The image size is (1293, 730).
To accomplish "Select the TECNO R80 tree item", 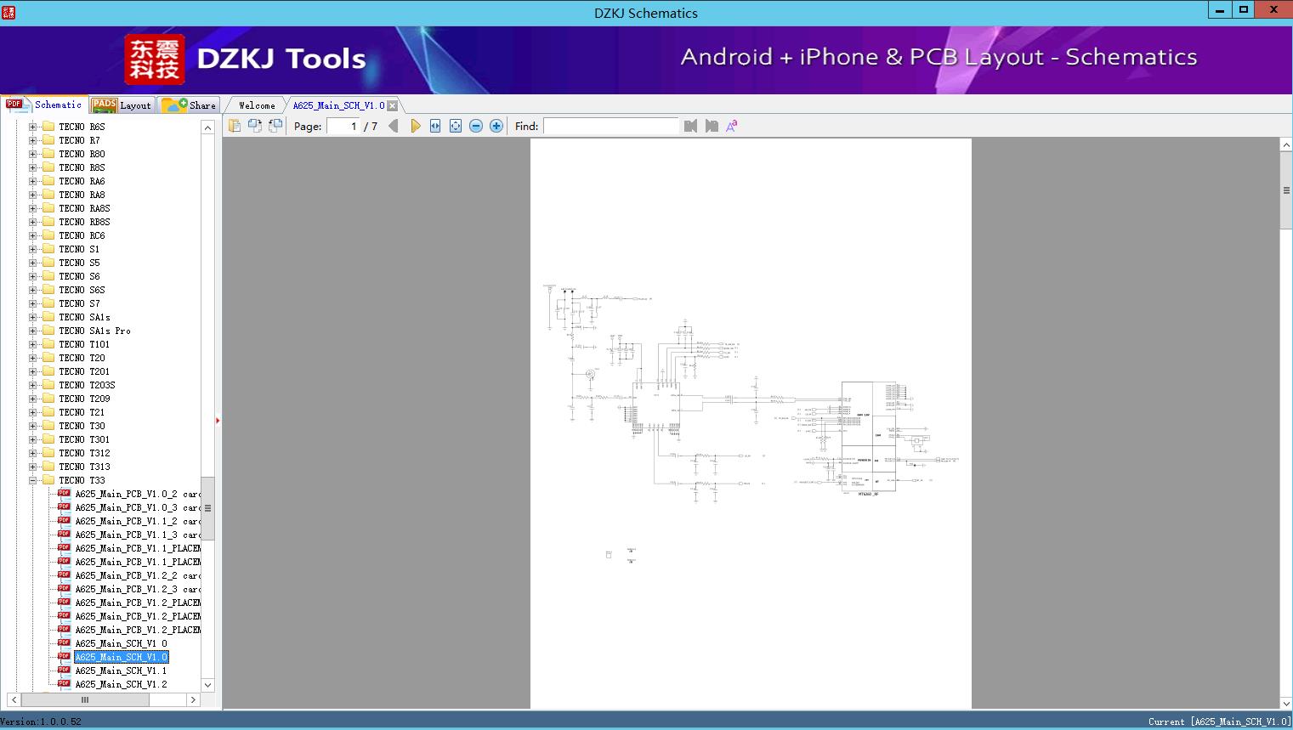I will tap(82, 154).
